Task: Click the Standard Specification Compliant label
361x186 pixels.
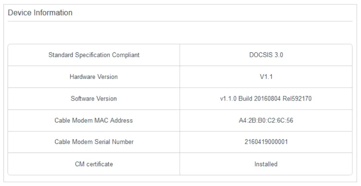Action: (x=94, y=55)
